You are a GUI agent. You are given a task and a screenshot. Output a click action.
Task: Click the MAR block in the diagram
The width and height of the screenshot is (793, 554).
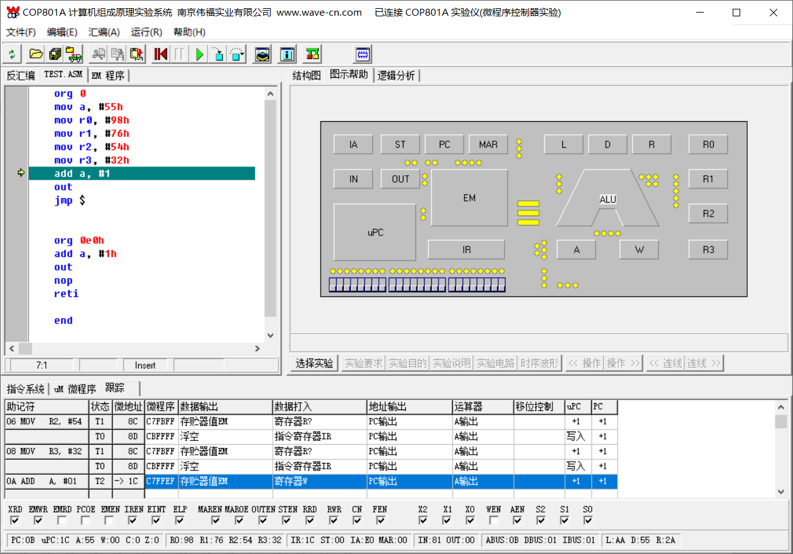click(x=488, y=144)
